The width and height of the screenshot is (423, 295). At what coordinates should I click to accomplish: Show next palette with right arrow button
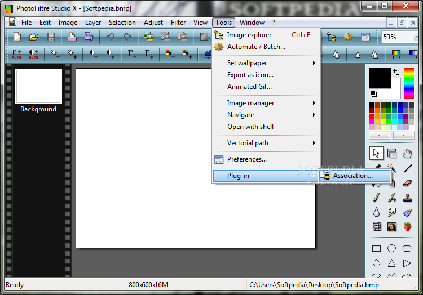[x=403, y=135]
